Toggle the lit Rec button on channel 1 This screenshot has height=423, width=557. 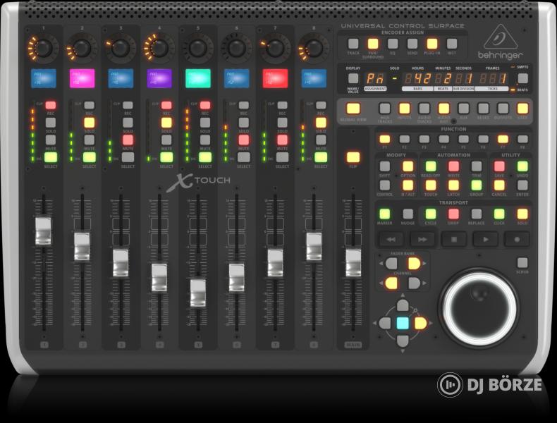[x=51, y=105]
